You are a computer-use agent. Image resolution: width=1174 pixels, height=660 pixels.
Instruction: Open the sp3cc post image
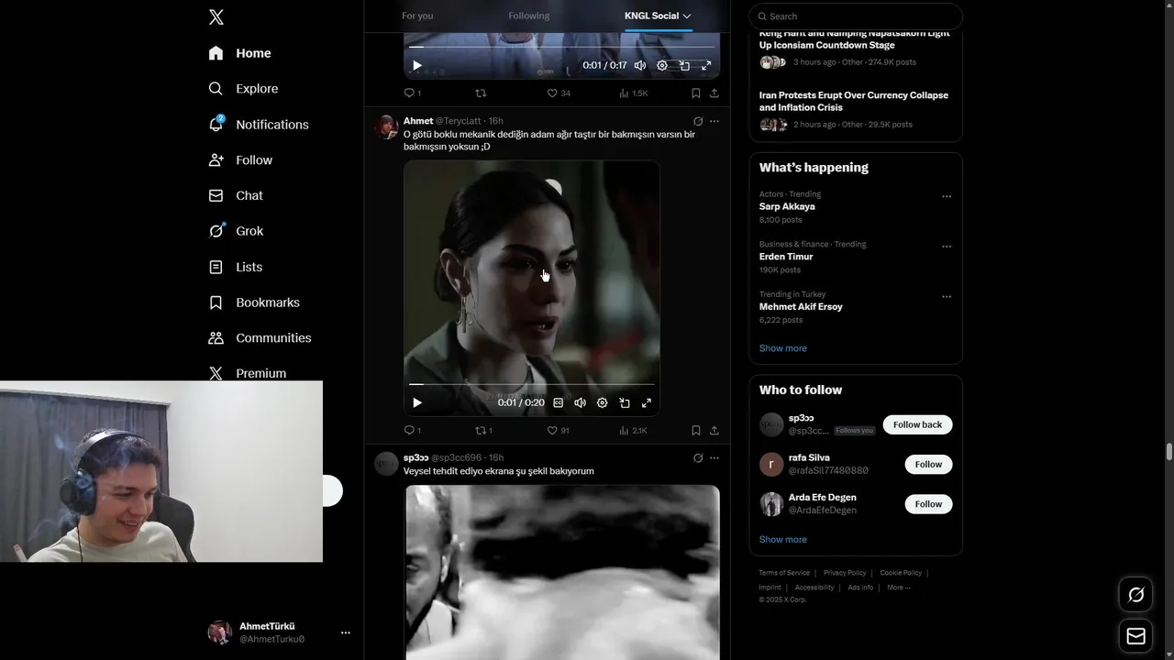coord(562,572)
